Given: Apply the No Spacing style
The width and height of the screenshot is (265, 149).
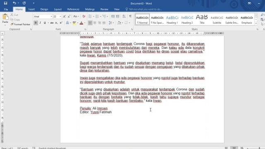Looking at the screenshot, I should [x=157, y=19].
